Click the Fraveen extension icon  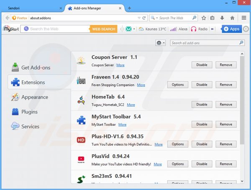pos(81,81)
